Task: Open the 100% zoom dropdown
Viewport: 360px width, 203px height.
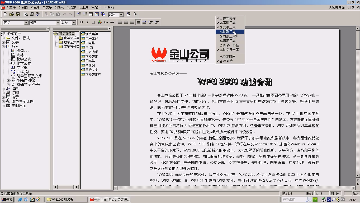Action: [x=121, y=15]
